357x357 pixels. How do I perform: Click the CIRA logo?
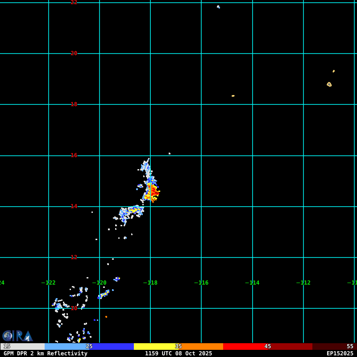[17, 336]
